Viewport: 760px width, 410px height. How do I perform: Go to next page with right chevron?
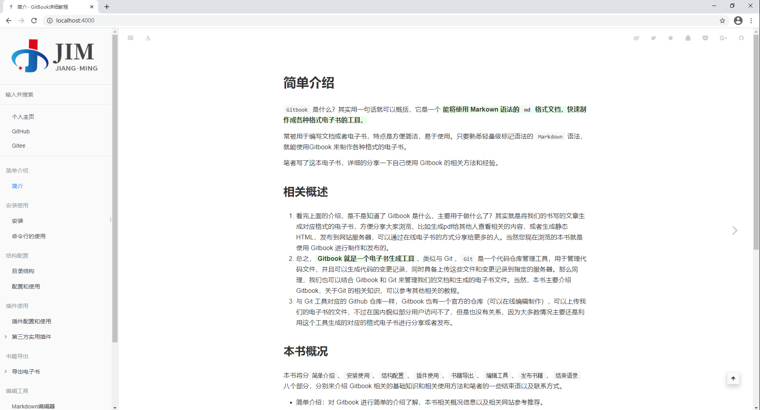pos(735,230)
